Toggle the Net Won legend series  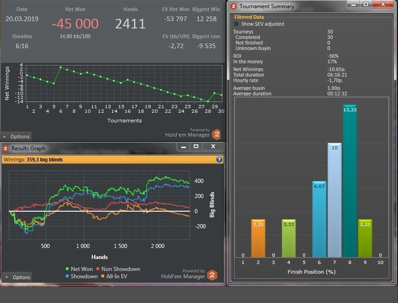[78, 269]
